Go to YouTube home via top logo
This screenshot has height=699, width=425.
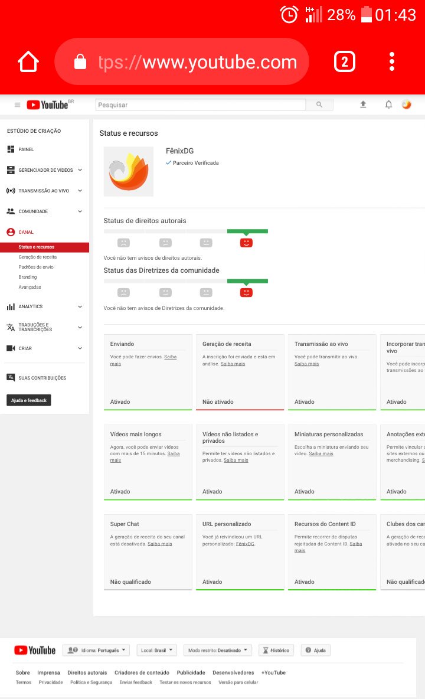[x=47, y=104]
